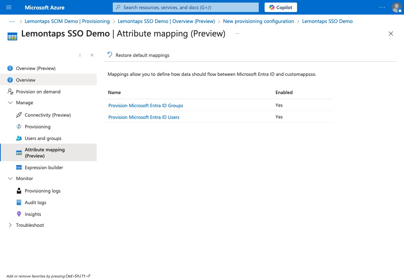Viewport: 404px width, 280px height.
Task: Click the add or remove favorites hint
Action: [x=49, y=276]
